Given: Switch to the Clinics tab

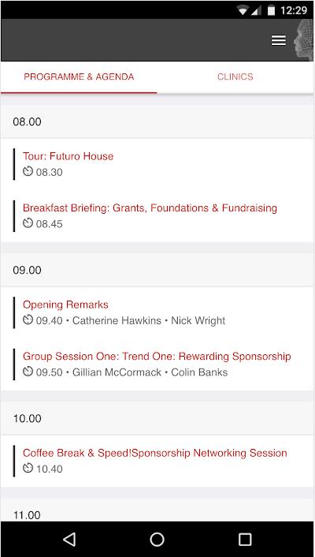Looking at the screenshot, I should click(x=235, y=77).
